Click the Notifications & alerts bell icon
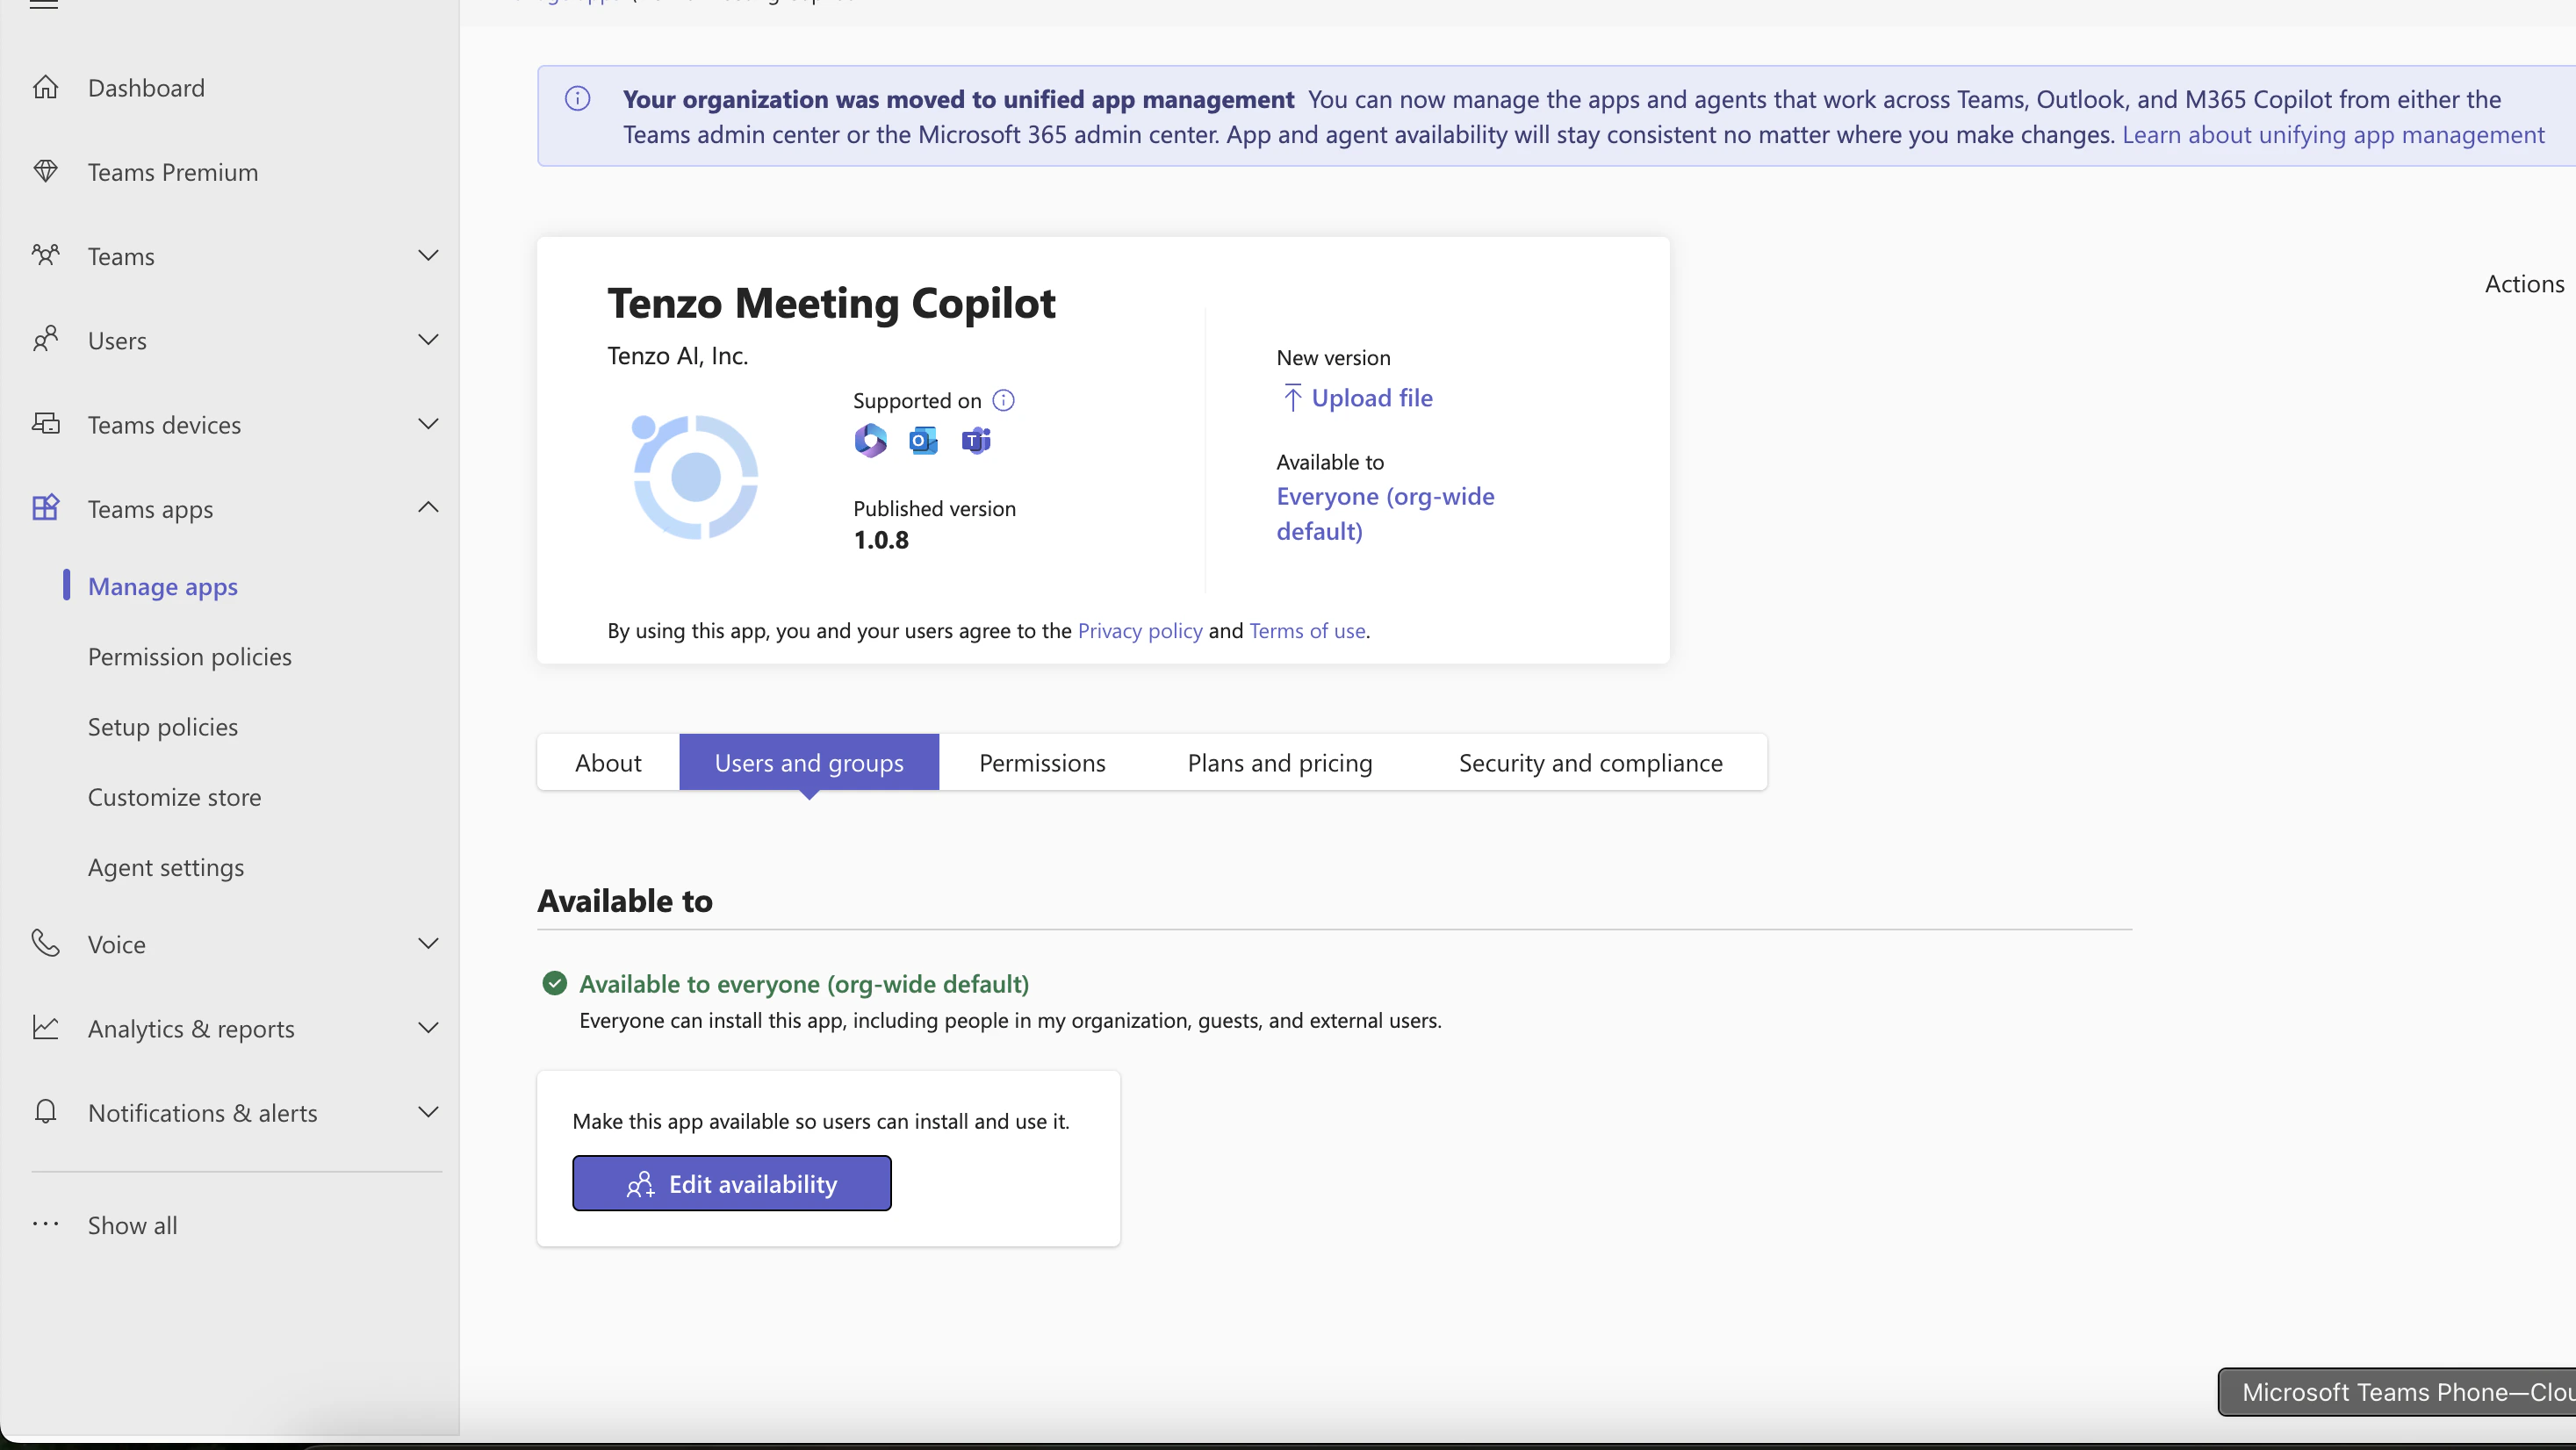The width and height of the screenshot is (2576, 1450). click(45, 1112)
